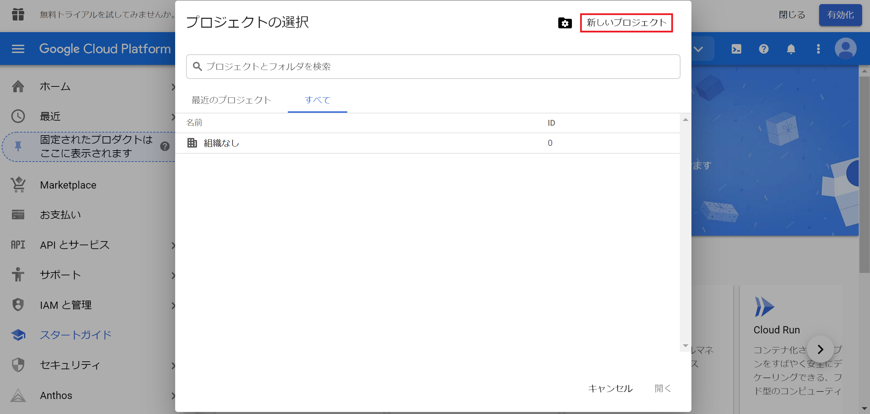Click the gear icon in the project dialog

pos(565,23)
